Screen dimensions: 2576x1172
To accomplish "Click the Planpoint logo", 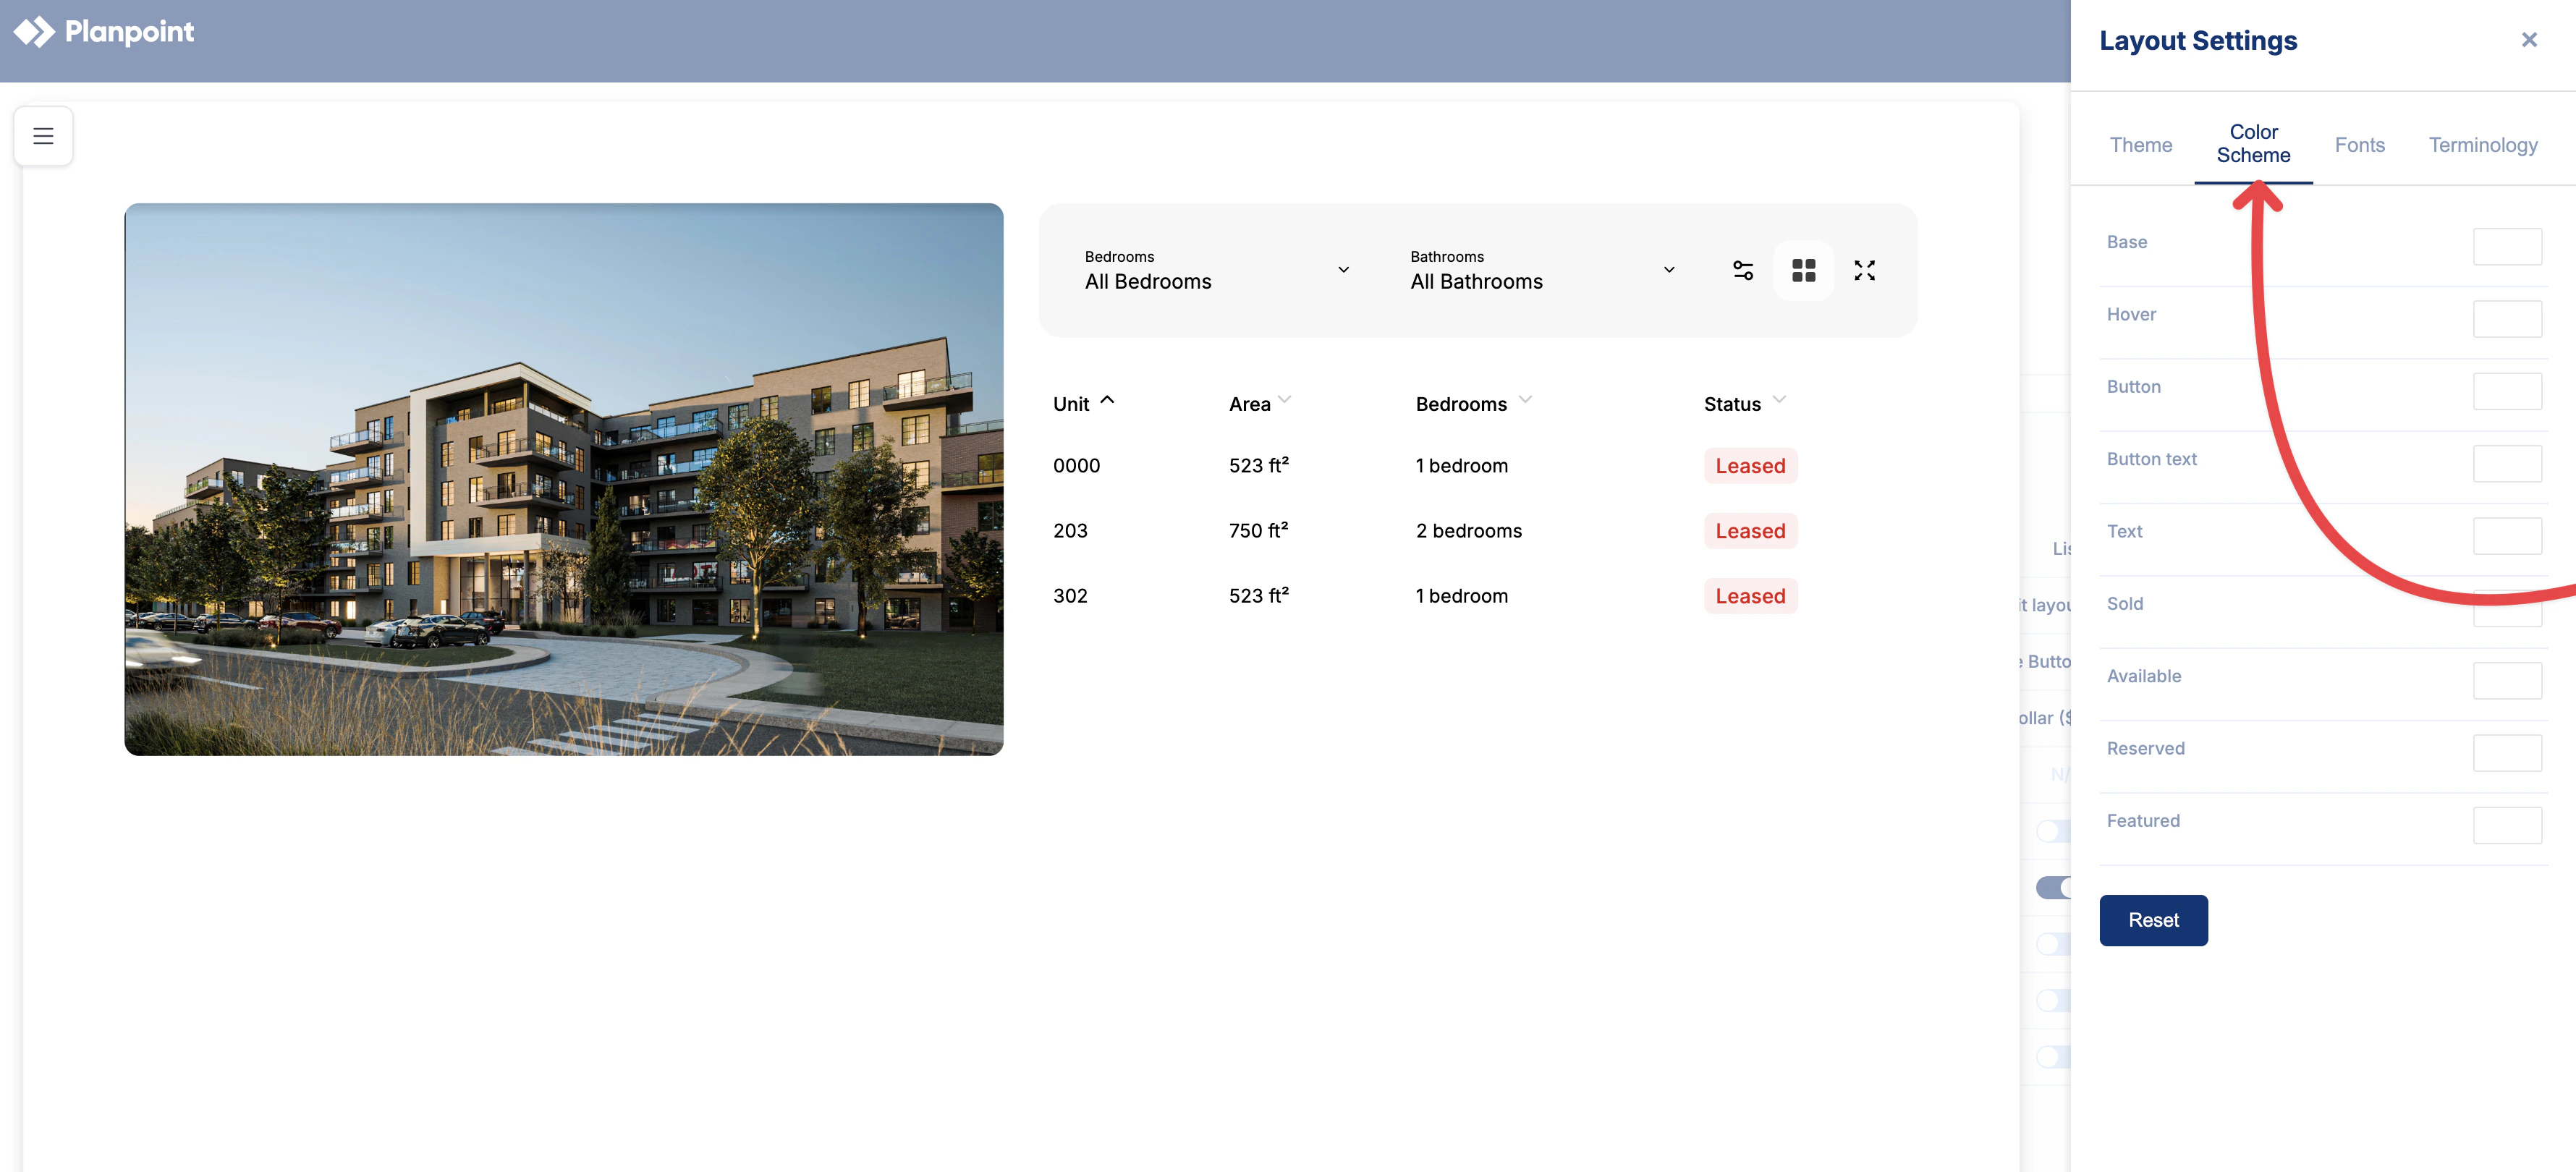I will click(x=104, y=32).
